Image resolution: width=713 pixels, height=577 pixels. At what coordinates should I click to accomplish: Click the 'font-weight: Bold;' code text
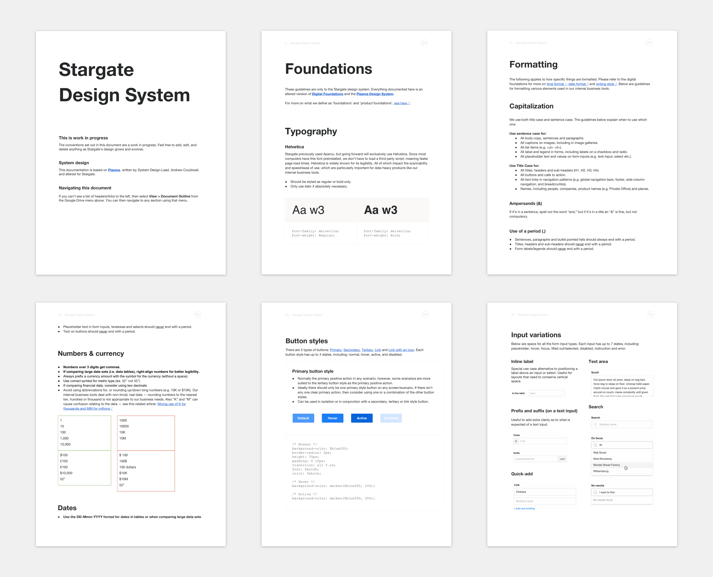382,235
